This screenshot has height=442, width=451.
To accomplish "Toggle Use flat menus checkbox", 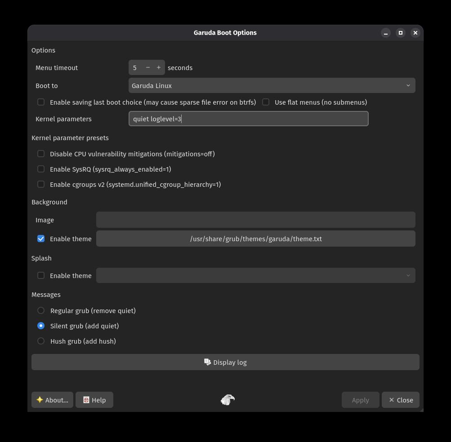I will [x=266, y=102].
